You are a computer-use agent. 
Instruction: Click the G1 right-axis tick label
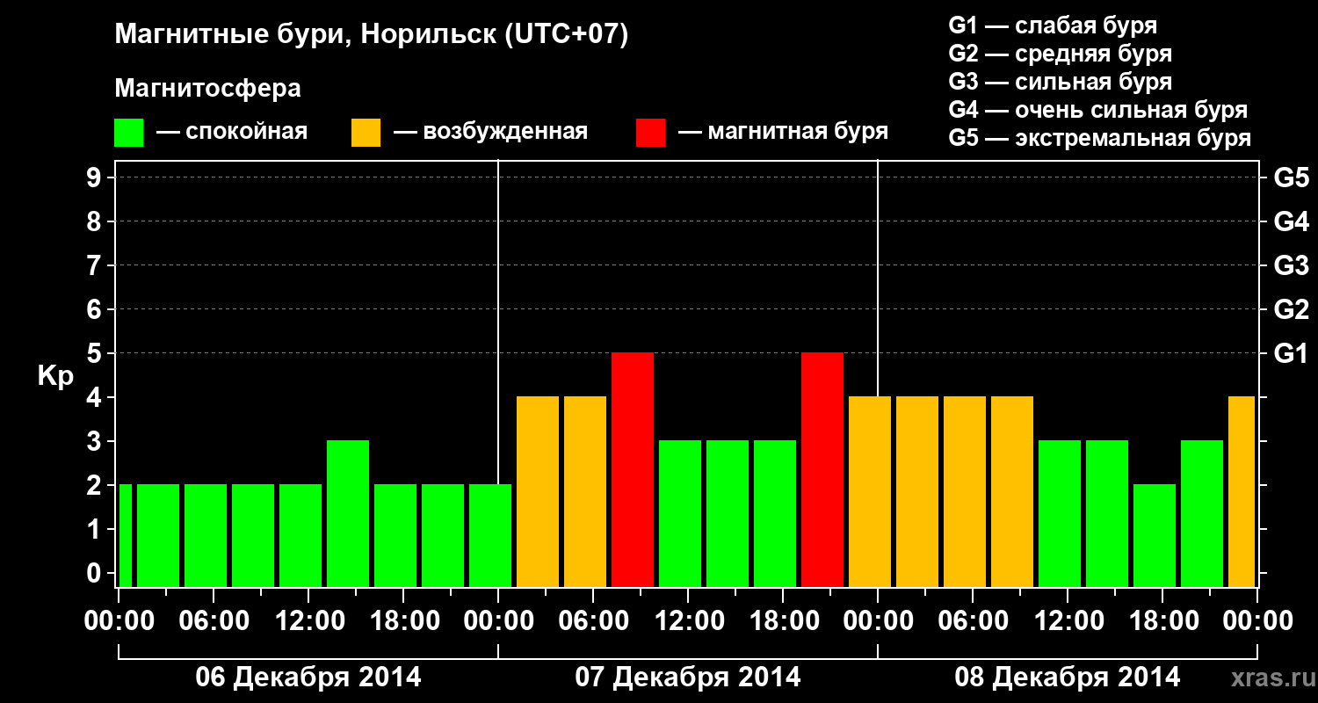click(1291, 353)
